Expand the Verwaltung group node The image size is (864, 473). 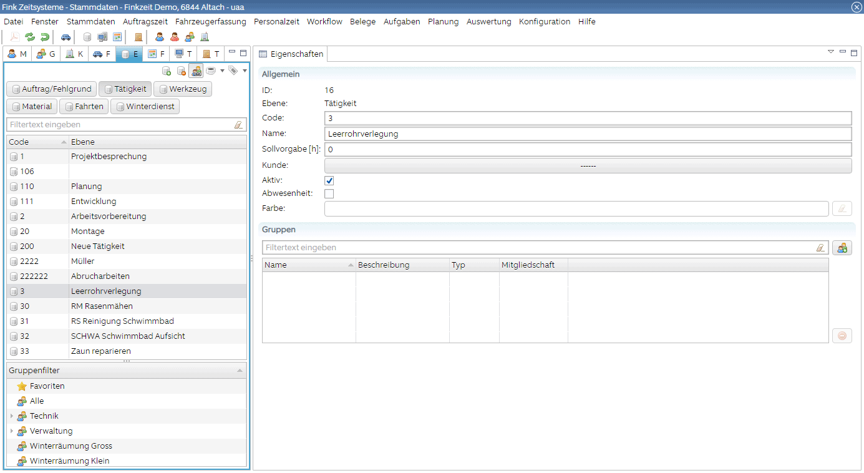click(11, 431)
